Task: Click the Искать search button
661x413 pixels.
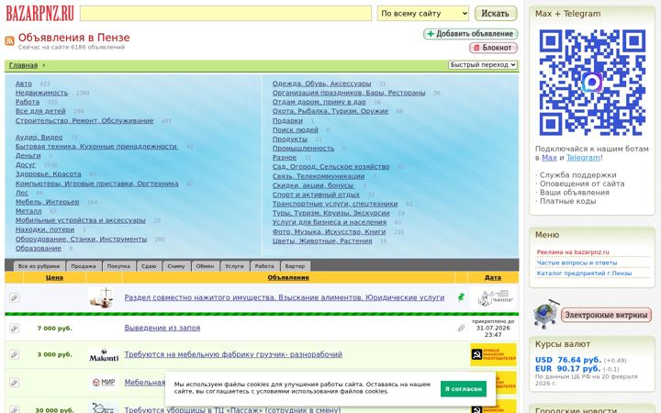Action: [496, 14]
